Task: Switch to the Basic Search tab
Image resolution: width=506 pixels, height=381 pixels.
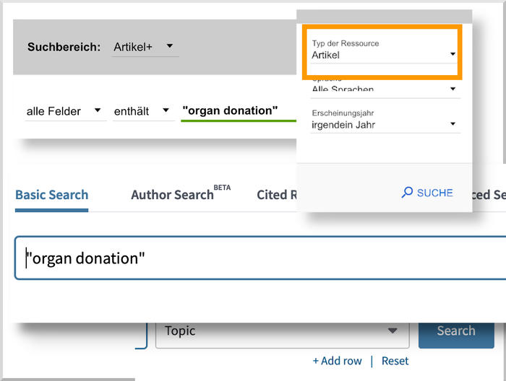Action: click(x=51, y=195)
